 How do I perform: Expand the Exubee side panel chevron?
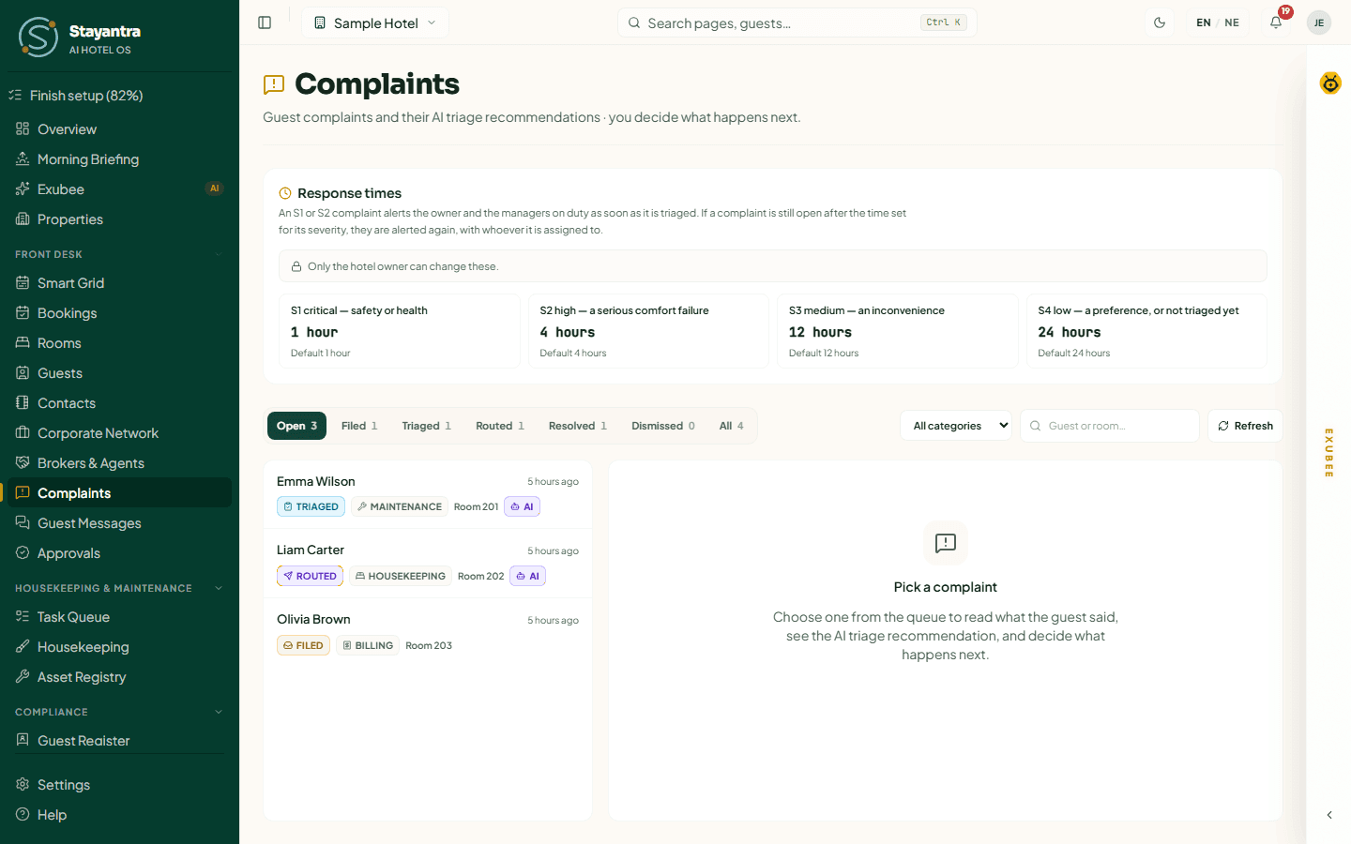(1329, 815)
